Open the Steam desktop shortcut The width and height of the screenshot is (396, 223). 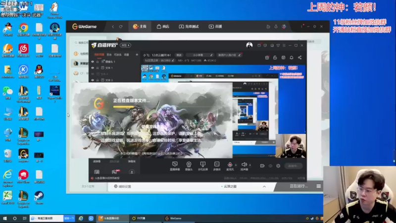click(39, 198)
